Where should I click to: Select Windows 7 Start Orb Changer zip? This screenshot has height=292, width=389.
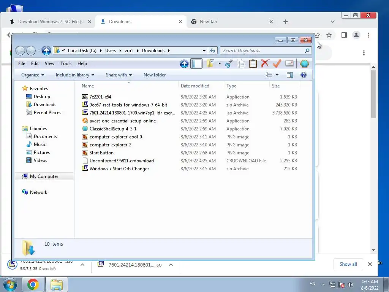pos(119,169)
